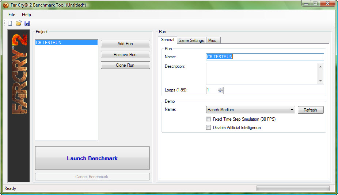Switch to the Game Settings tab

click(x=191, y=40)
